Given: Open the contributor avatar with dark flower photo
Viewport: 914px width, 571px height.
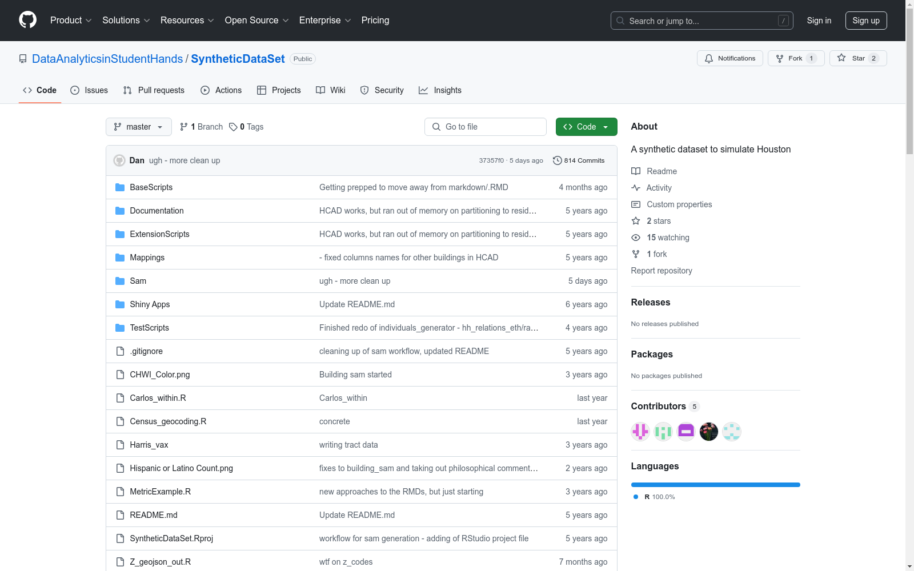Looking at the screenshot, I should coord(709,432).
